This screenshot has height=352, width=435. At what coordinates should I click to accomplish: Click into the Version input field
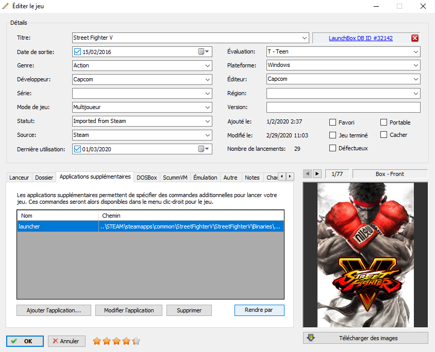click(x=343, y=107)
